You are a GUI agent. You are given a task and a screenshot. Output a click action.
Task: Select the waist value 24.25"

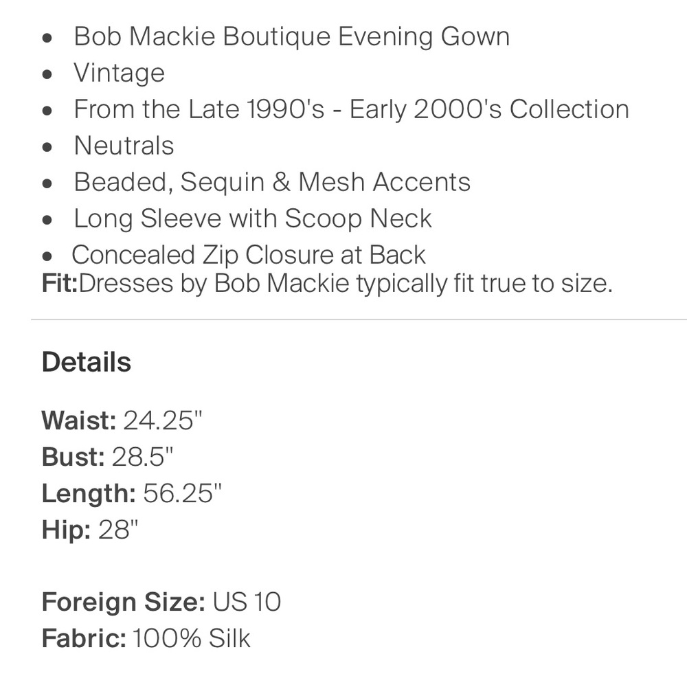point(163,420)
